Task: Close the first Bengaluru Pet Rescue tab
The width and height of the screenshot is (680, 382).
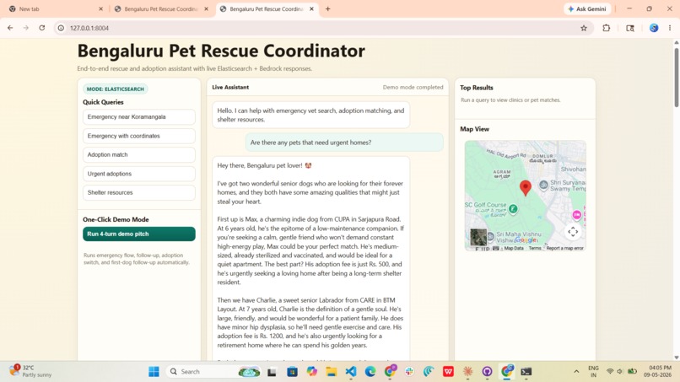Action: [206, 8]
